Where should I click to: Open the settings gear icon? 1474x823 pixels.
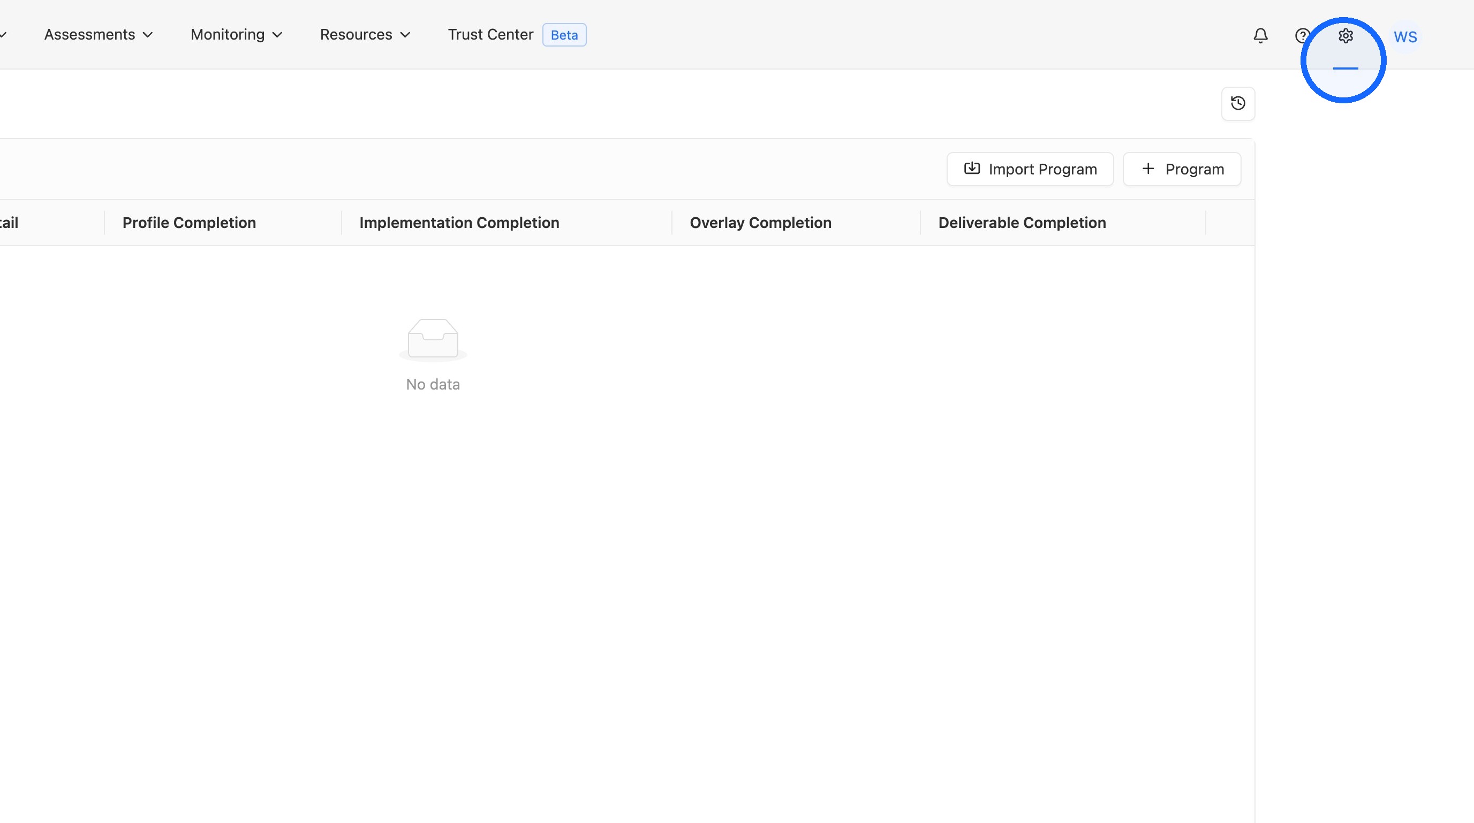(x=1346, y=35)
